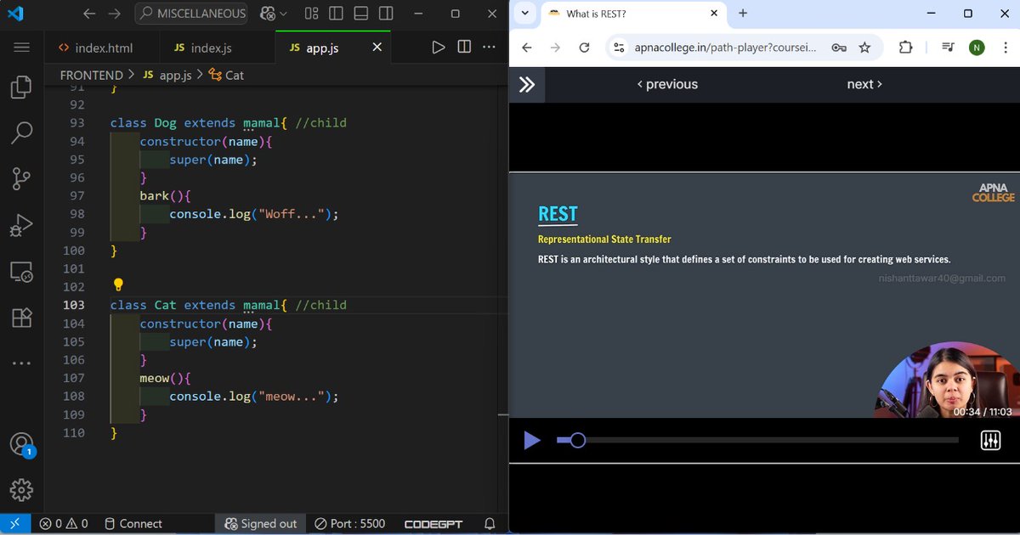Click the 'Signed out' status bar item
Viewport: 1020px width, 535px height.
click(259, 524)
